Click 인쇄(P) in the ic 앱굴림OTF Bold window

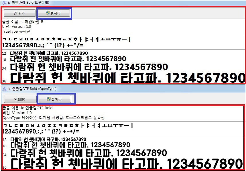click(20, 99)
